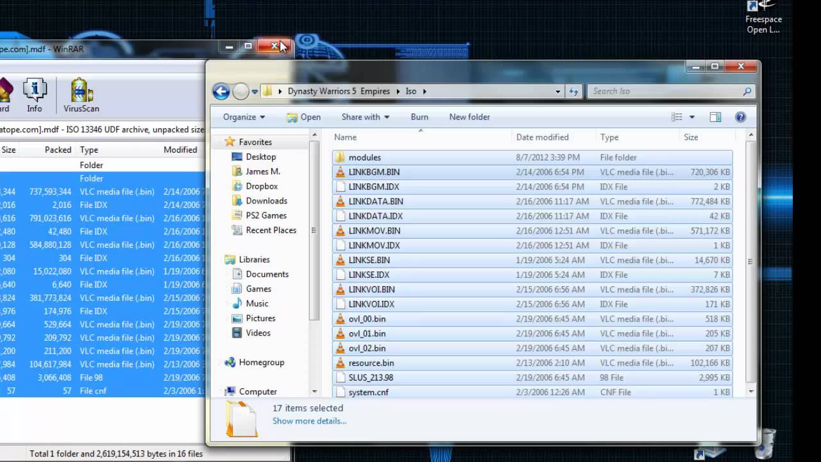821x462 pixels.
Task: Click Burn in the Explorer toolbar
Action: [x=419, y=117]
